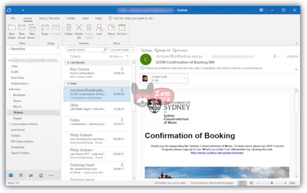Open Tickets1.pdf attachment dropdown arrow
Screen dimensions: 307x193
185,78
